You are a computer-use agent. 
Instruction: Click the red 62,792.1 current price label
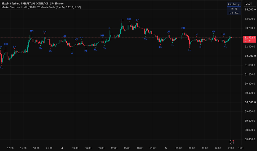pyautogui.click(x=250, y=39)
